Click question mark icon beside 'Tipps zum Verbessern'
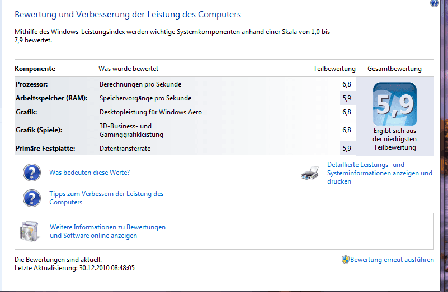This screenshot has height=292, width=448. (32, 198)
